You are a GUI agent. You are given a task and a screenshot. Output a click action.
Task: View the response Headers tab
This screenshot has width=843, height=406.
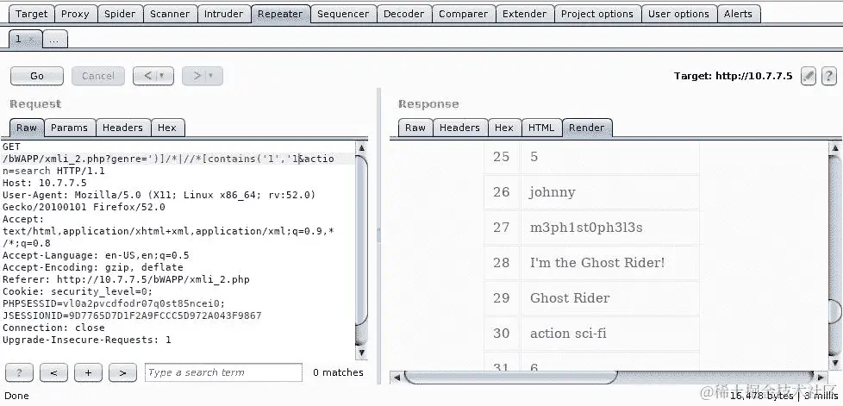pos(459,128)
